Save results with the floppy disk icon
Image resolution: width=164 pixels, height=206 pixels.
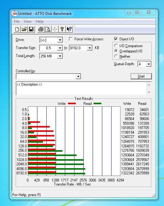31,29
